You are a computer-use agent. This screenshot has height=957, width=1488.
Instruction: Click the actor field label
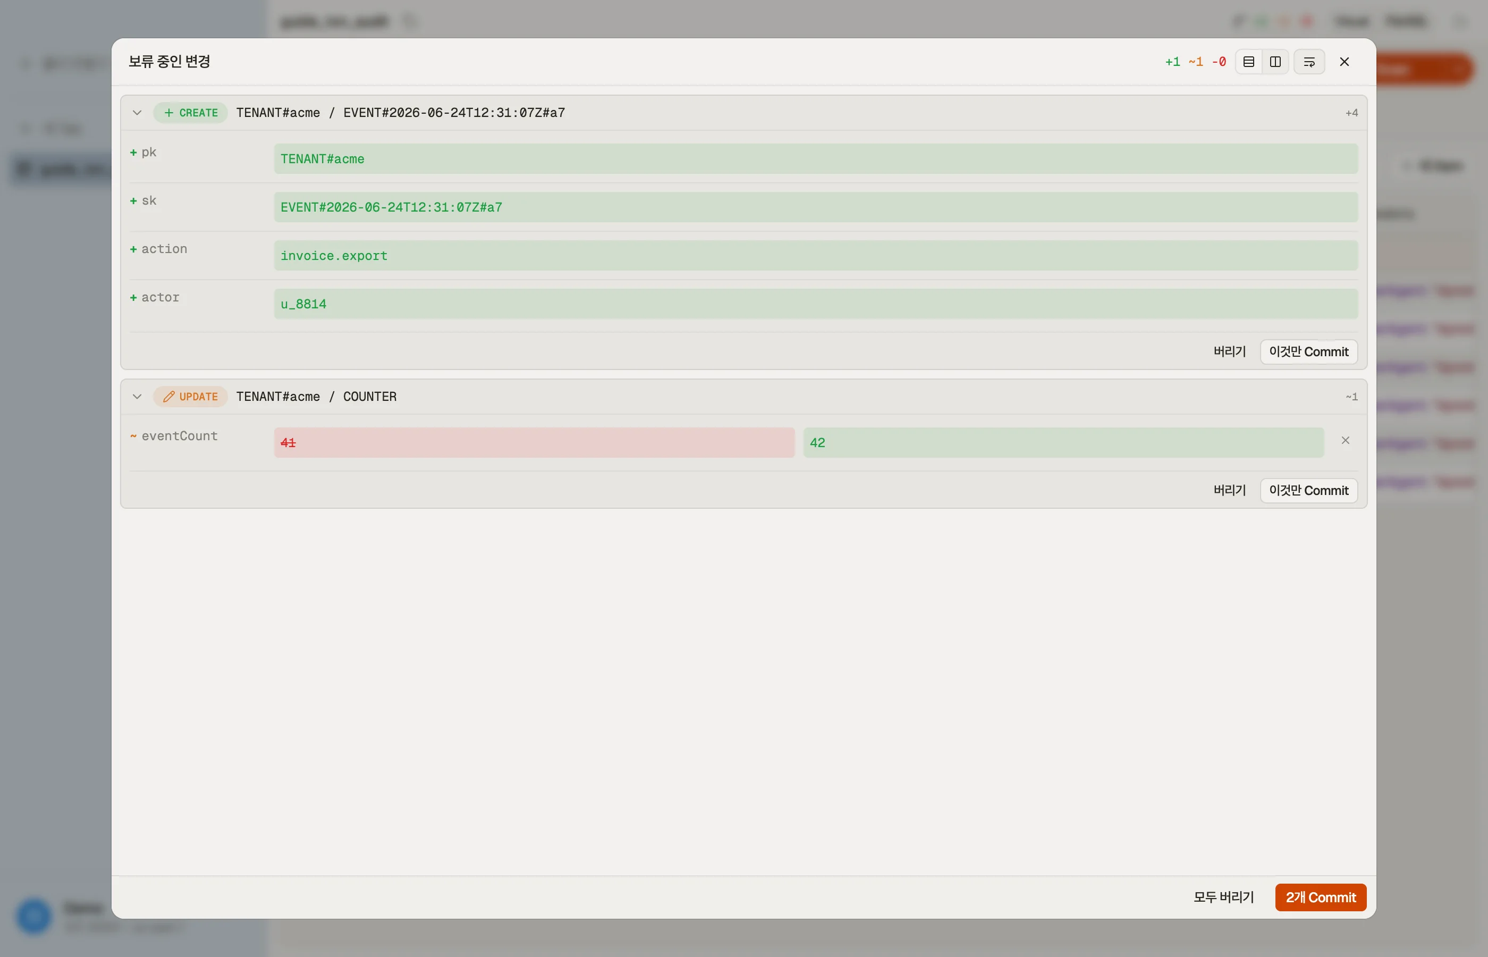tap(160, 298)
